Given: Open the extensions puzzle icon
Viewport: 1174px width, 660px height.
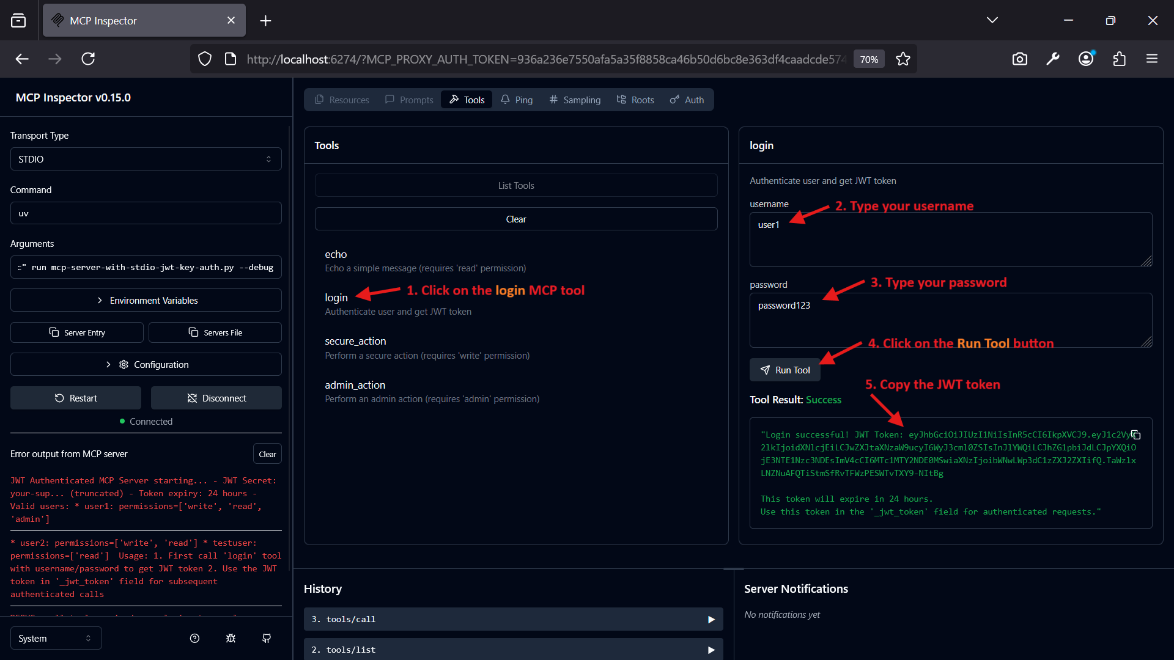Looking at the screenshot, I should click(x=1119, y=59).
